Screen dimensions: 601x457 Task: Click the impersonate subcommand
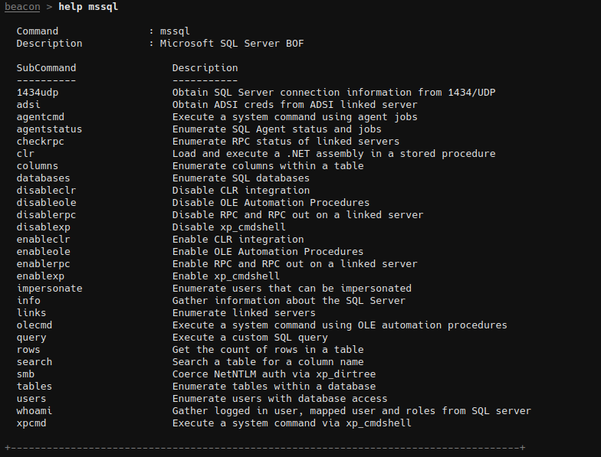pos(49,289)
